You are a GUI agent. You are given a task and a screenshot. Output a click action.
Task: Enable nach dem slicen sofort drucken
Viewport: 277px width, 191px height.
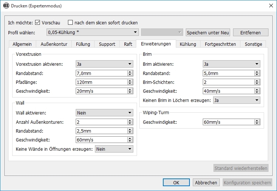tap(70, 23)
